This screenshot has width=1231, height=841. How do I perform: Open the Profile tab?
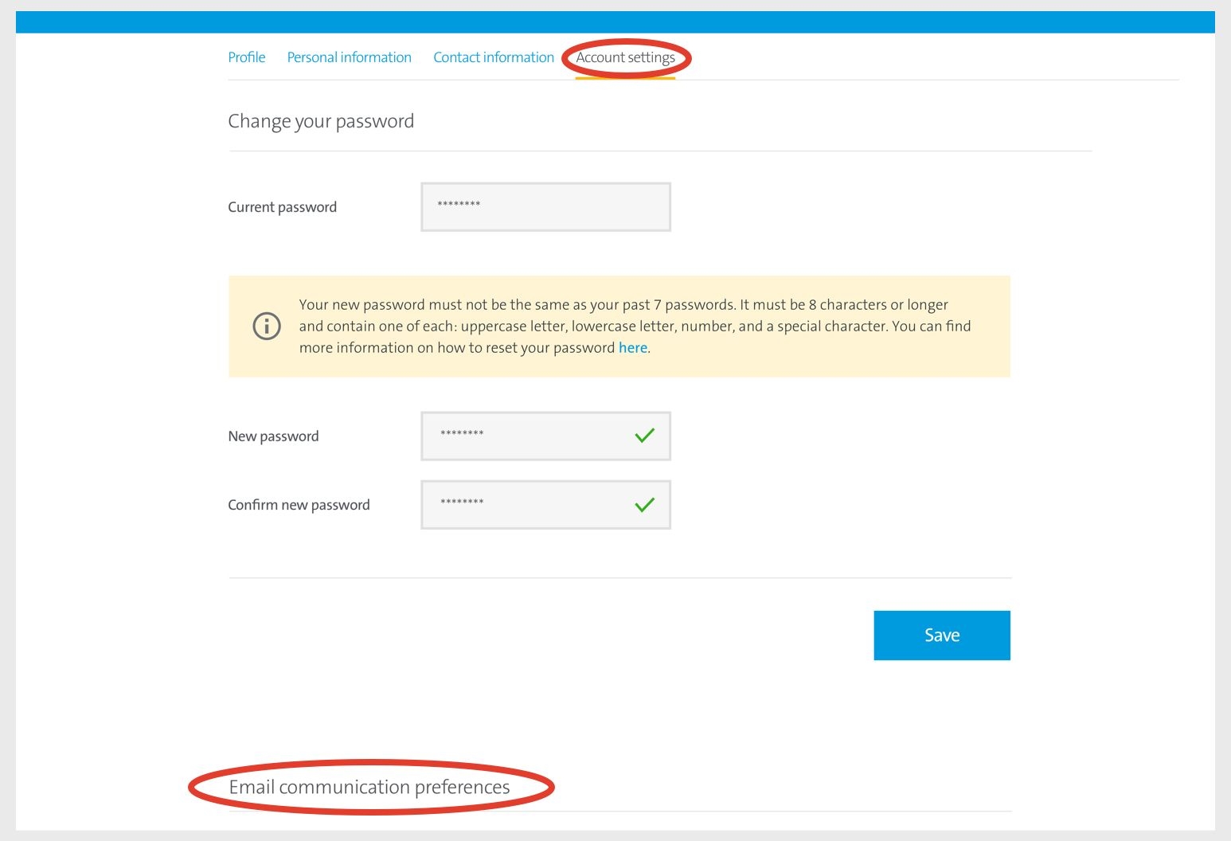[247, 57]
